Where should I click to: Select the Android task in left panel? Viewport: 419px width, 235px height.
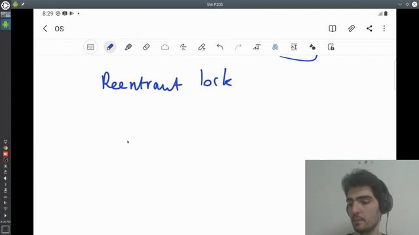pyautogui.click(x=5, y=25)
